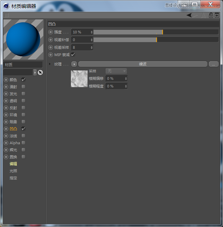Image resolution: width=223 pixels, height=227 pixels.
Task: Open the texture arrow menu button next to 纹理
Action: click(74, 64)
